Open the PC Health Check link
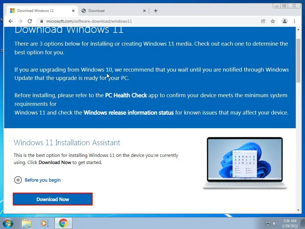 (126, 95)
